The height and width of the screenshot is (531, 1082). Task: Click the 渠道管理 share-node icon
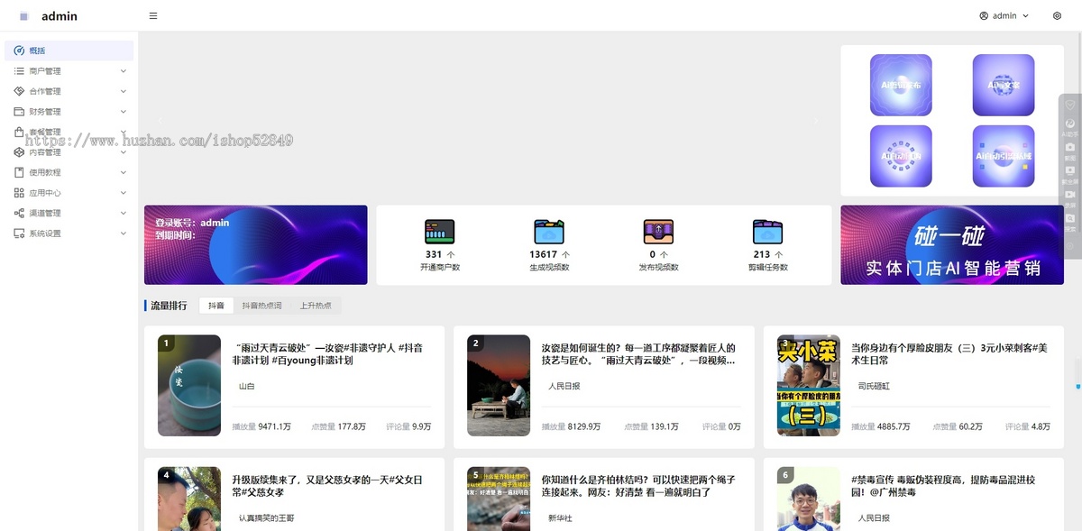[x=19, y=213]
